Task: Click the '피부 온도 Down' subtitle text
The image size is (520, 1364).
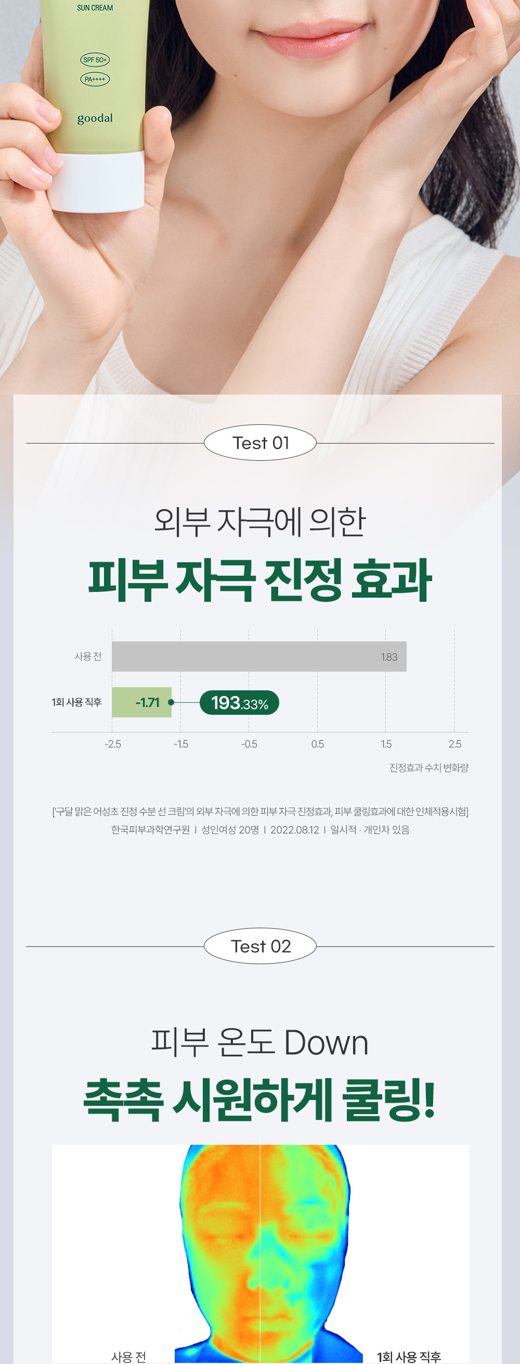Action: pyautogui.click(x=259, y=1042)
